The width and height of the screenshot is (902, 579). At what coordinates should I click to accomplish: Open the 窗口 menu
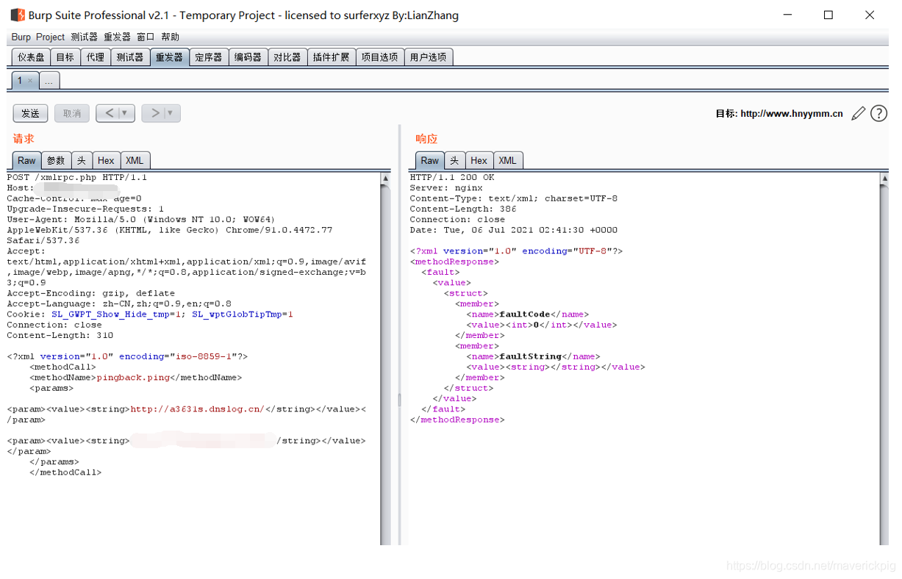coord(146,37)
